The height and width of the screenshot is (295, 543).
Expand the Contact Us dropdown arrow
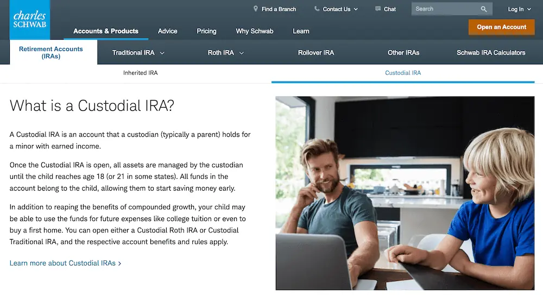point(356,10)
